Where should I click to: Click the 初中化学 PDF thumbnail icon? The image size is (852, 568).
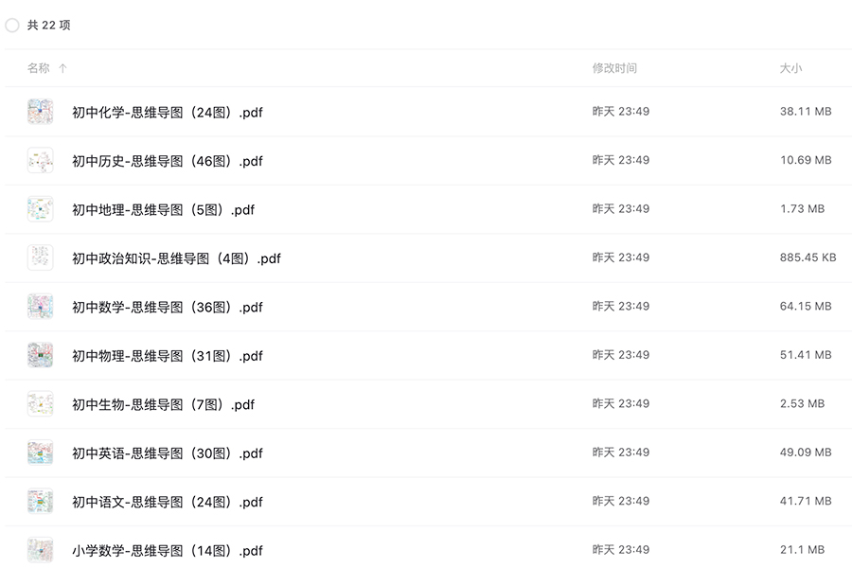coord(40,112)
